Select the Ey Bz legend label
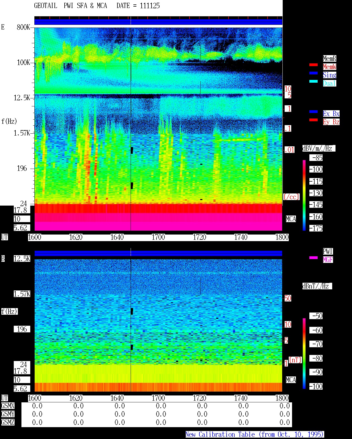This screenshot has width=352, height=439. [331, 122]
